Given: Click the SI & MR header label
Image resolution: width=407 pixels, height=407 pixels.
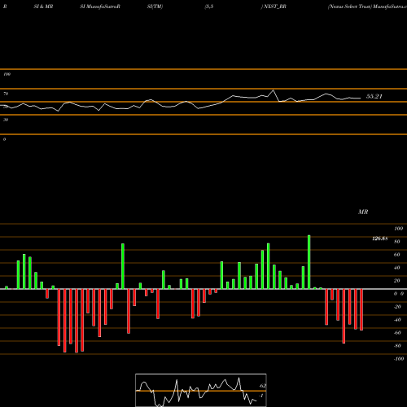Looking at the screenshot, I should pyautogui.click(x=43, y=7).
